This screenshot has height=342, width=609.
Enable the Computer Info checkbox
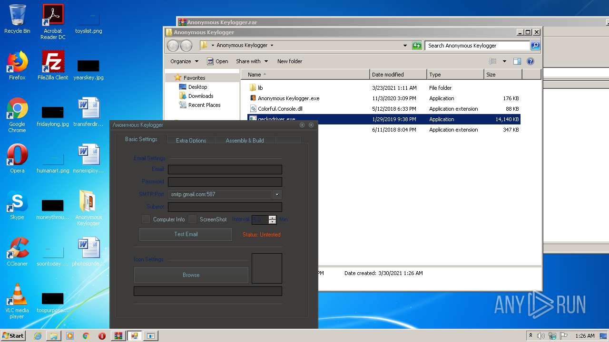click(146, 219)
